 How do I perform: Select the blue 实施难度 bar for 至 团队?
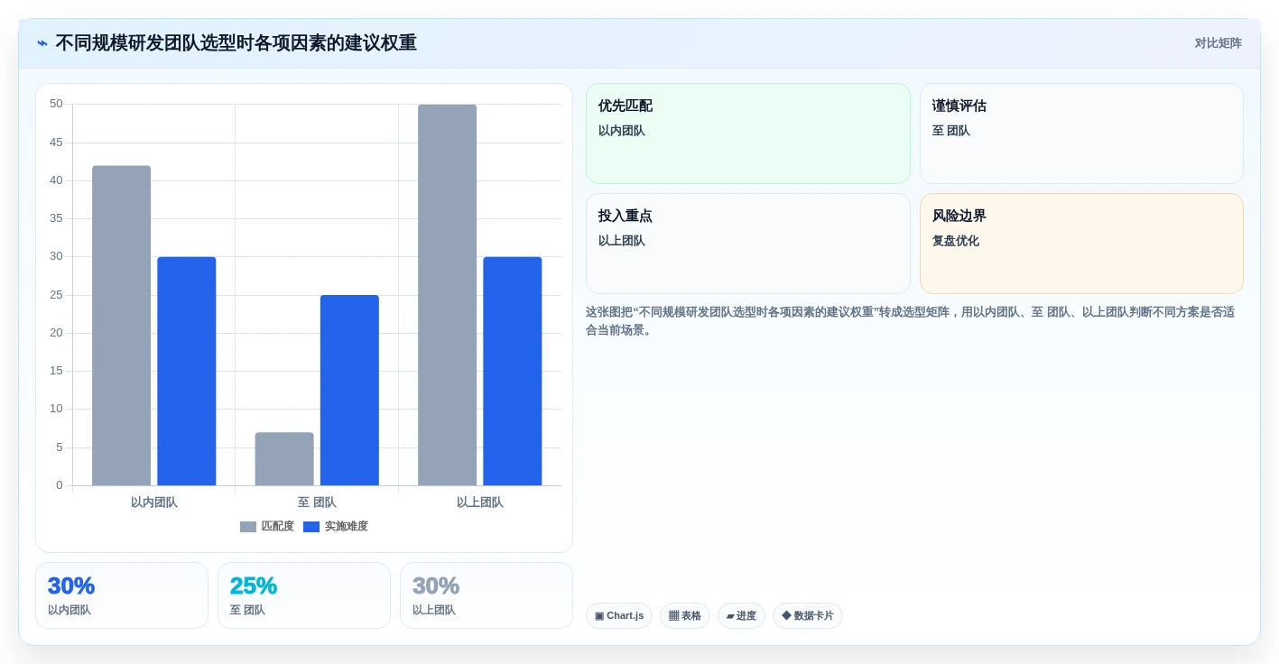click(349, 391)
